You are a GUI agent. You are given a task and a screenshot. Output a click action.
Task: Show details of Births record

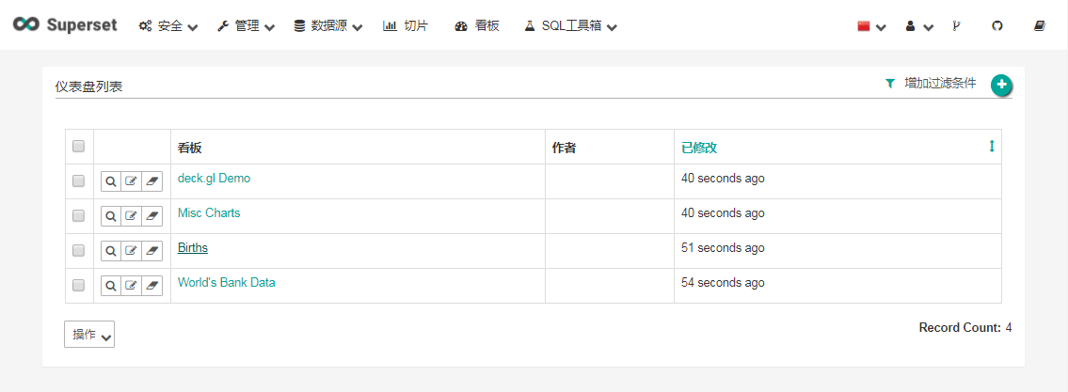pos(110,250)
